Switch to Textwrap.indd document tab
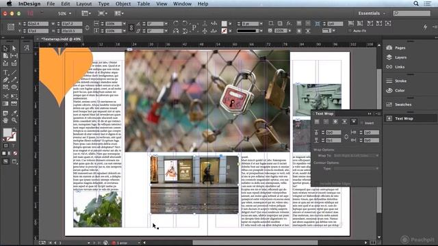438x246 pixels. point(61,39)
